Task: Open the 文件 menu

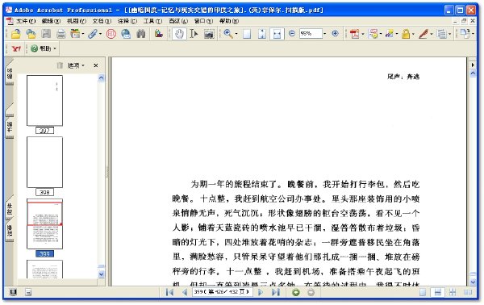Action: pos(26,21)
